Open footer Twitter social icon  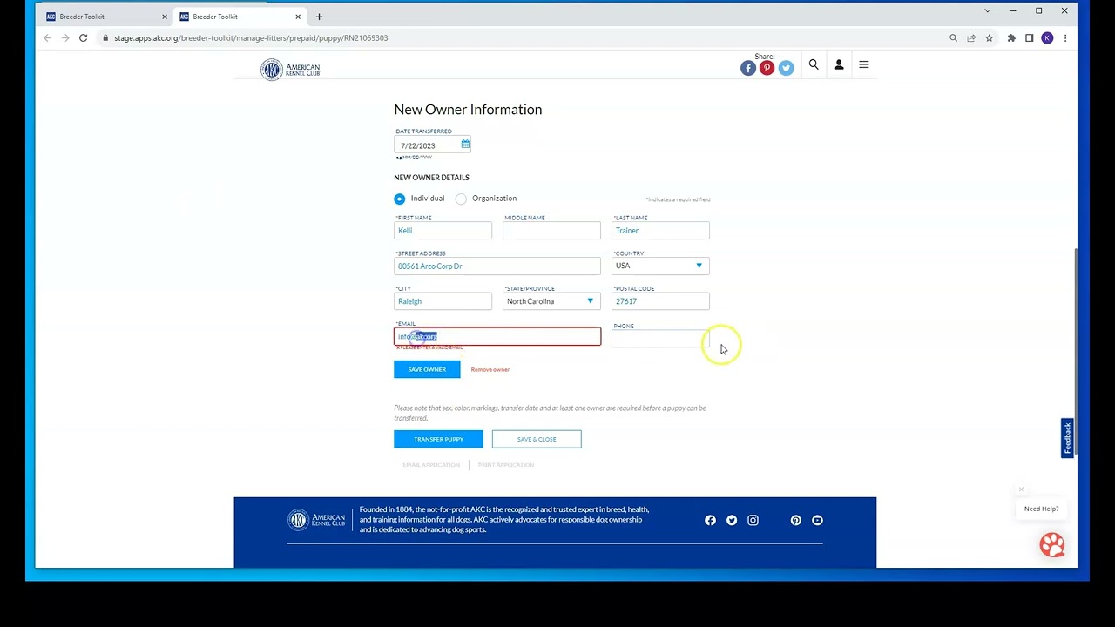click(732, 520)
